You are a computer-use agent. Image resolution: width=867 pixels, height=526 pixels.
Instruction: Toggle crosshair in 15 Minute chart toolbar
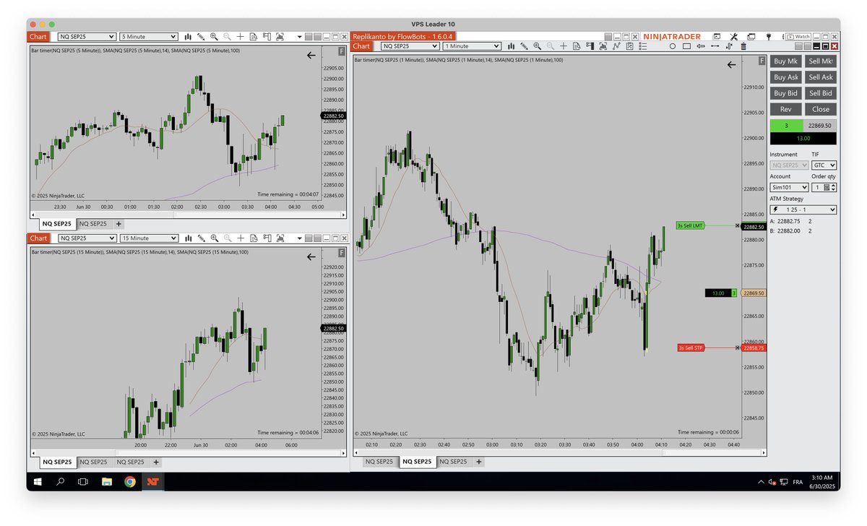click(240, 238)
